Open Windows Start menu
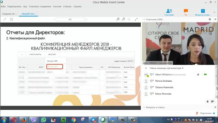 click(x=4, y=120)
